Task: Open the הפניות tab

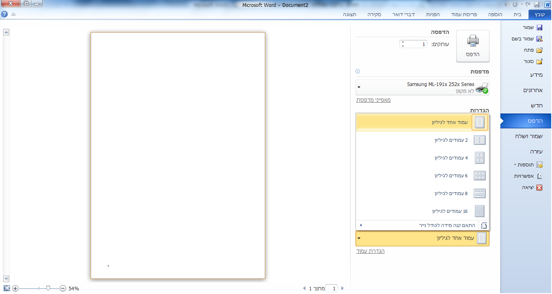Action: (433, 15)
